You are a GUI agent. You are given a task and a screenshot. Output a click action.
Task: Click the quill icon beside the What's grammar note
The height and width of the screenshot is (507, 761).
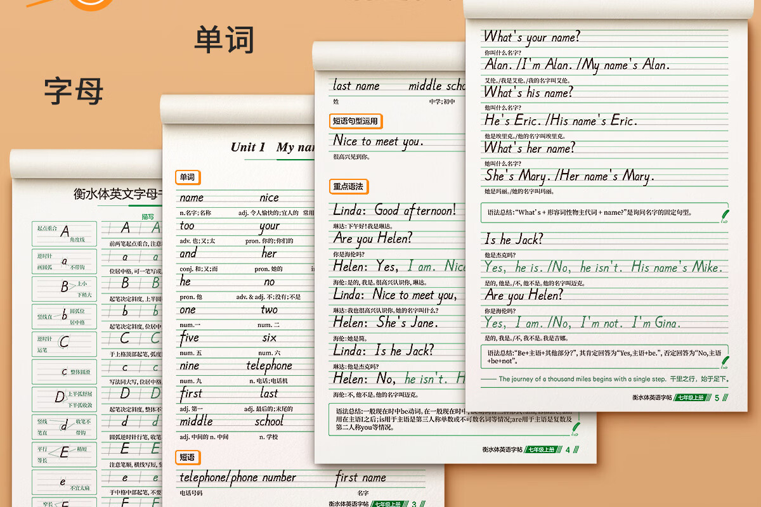point(725,215)
